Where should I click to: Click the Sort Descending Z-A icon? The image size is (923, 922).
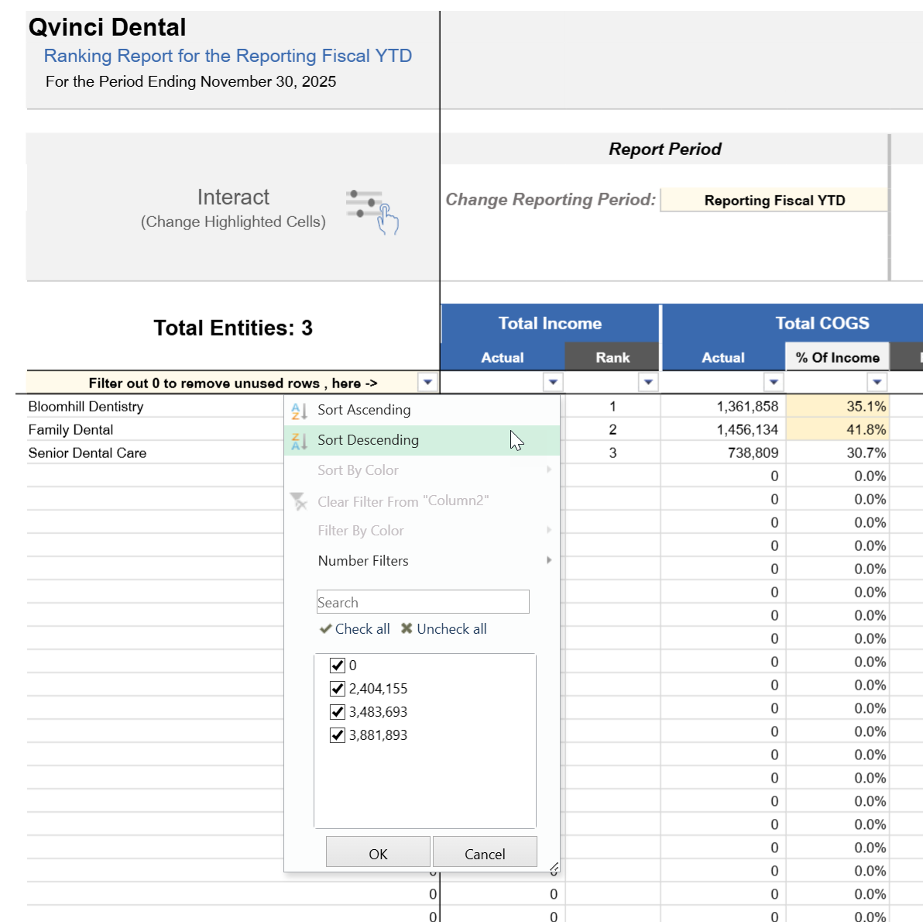click(299, 441)
